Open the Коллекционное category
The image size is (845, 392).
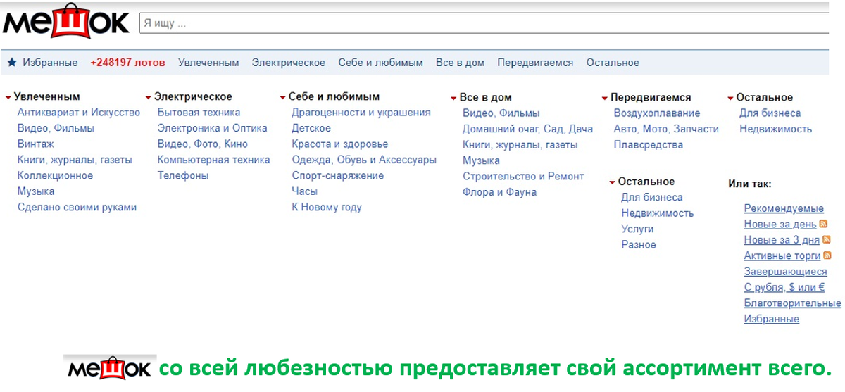[x=55, y=175]
